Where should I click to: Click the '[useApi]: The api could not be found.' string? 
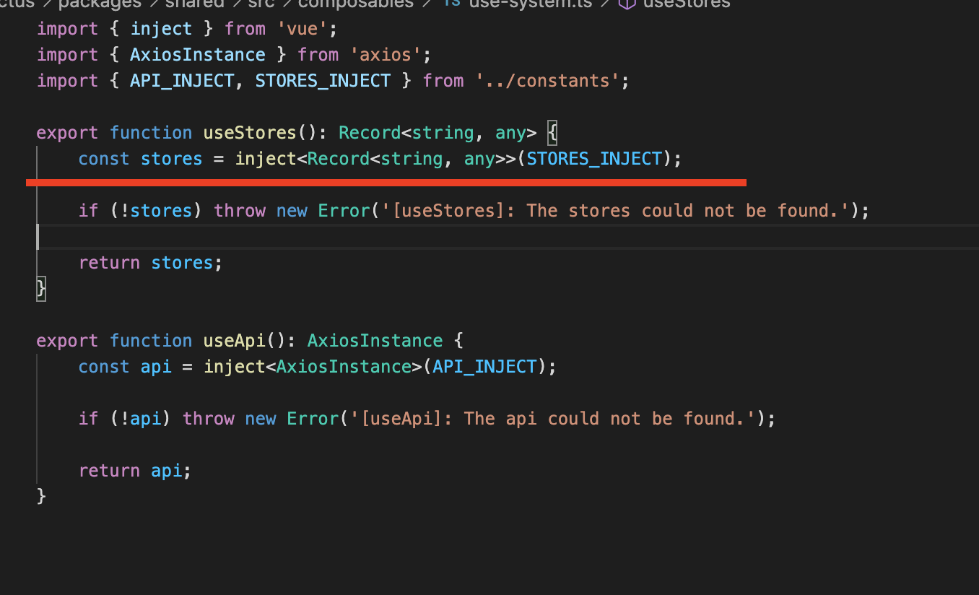tap(552, 419)
